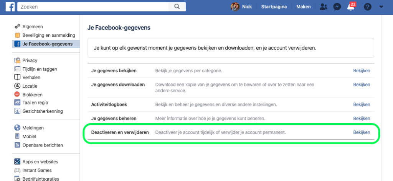Open the friend requests icon
Viewport: 393px width, 181px height.
tap(324, 7)
